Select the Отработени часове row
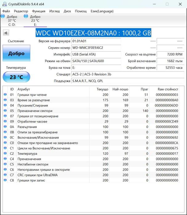 [x=91, y=121]
